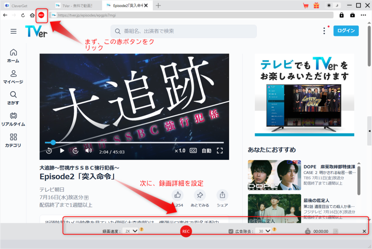Open the 自動 quality setting
This screenshot has height=249, width=372.
click(206, 151)
